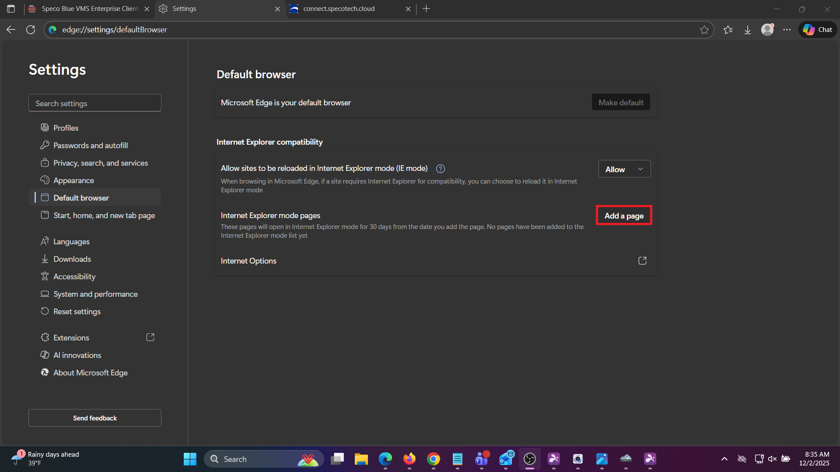Open the Downloads toolbar icon

click(748, 30)
